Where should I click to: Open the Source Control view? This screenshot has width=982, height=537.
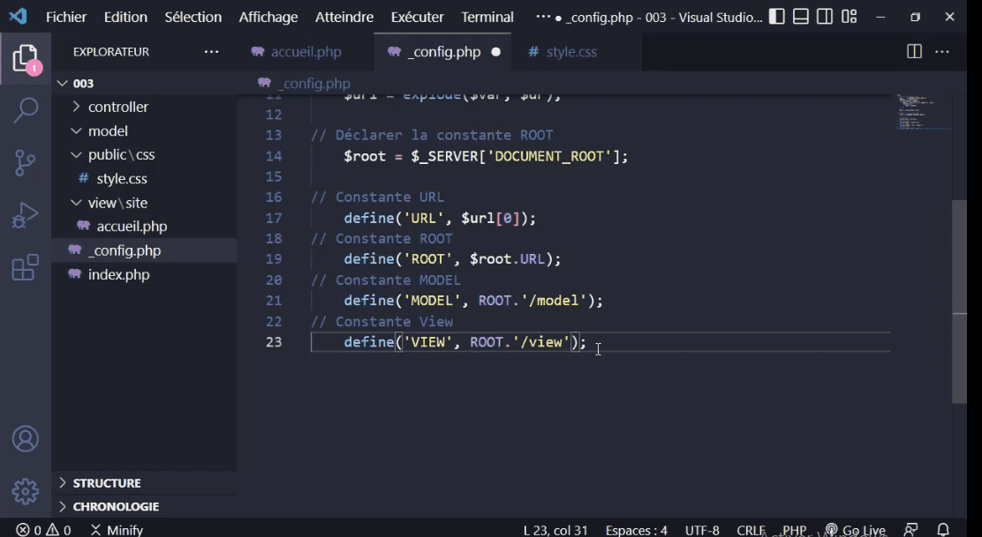tap(26, 162)
